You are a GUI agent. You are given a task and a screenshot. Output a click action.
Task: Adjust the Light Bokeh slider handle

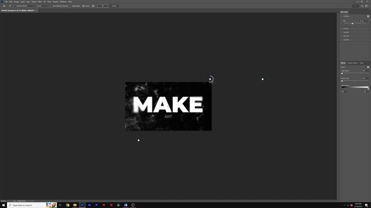pos(342,73)
